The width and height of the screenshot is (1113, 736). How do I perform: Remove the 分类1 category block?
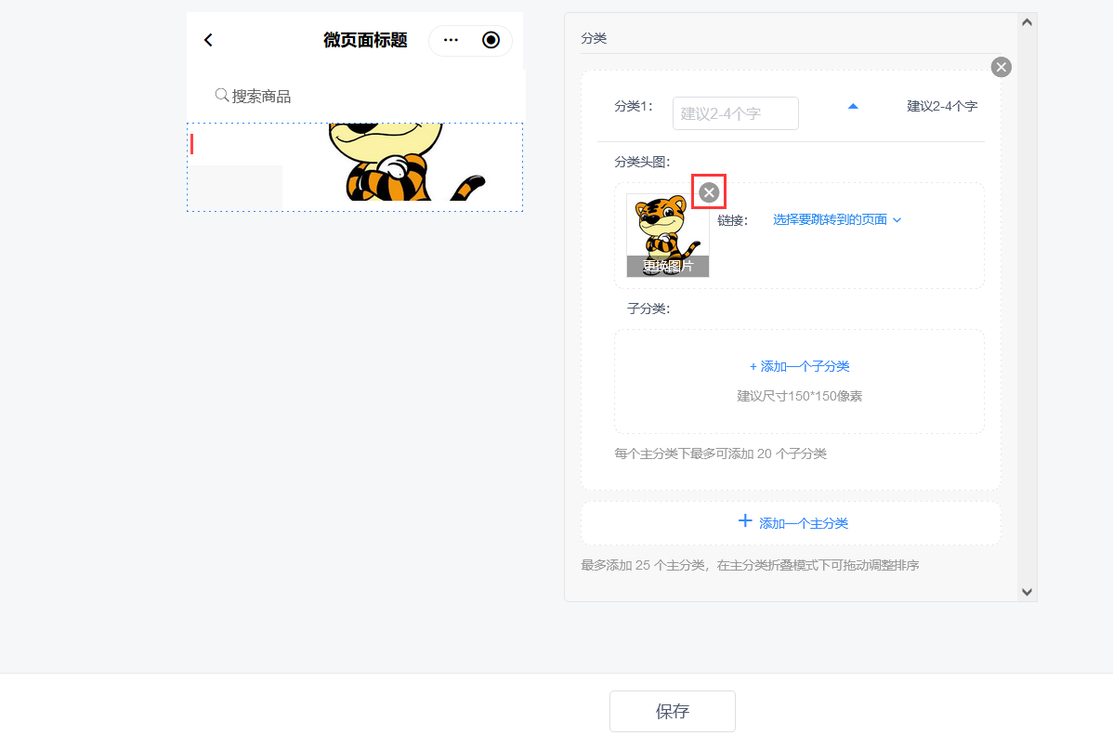[1001, 68]
